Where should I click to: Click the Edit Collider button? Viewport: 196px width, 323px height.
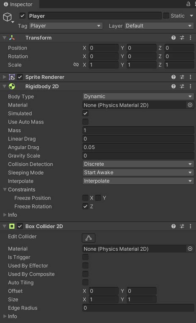[x=88, y=238]
